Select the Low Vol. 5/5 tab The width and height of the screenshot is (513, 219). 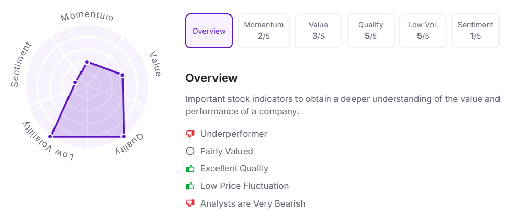423,31
